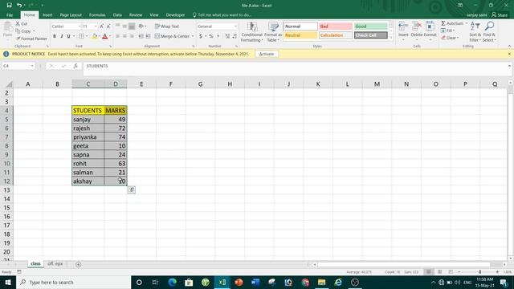Click the Increase Indent icon

(148, 36)
